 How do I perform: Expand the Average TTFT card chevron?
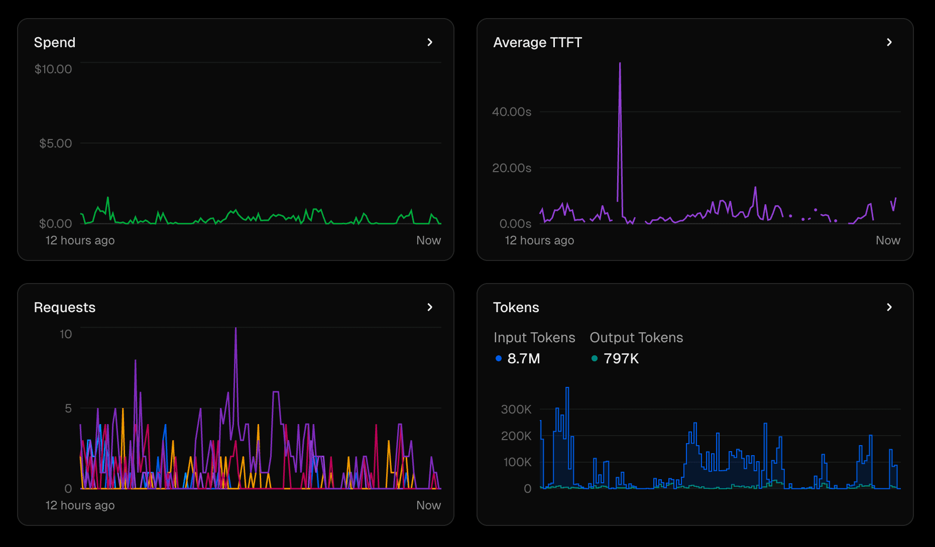pos(889,42)
